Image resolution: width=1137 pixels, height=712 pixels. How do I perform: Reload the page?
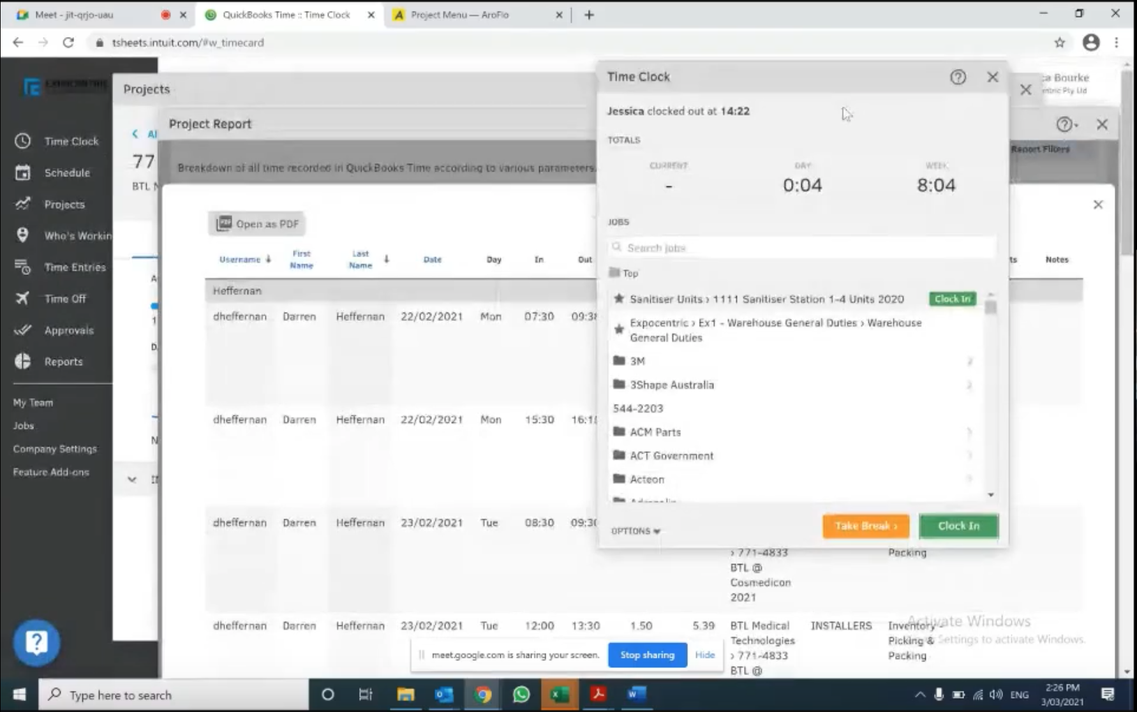(68, 43)
